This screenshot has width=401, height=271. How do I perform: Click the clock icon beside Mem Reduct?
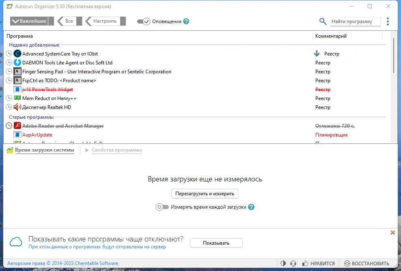[x=9, y=98]
